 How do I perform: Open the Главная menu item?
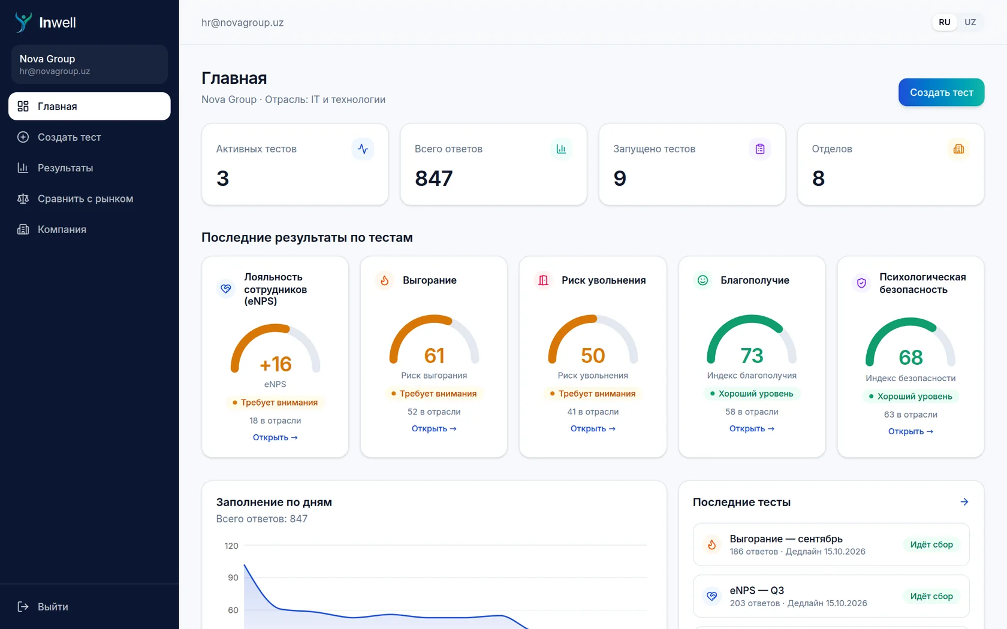89,106
